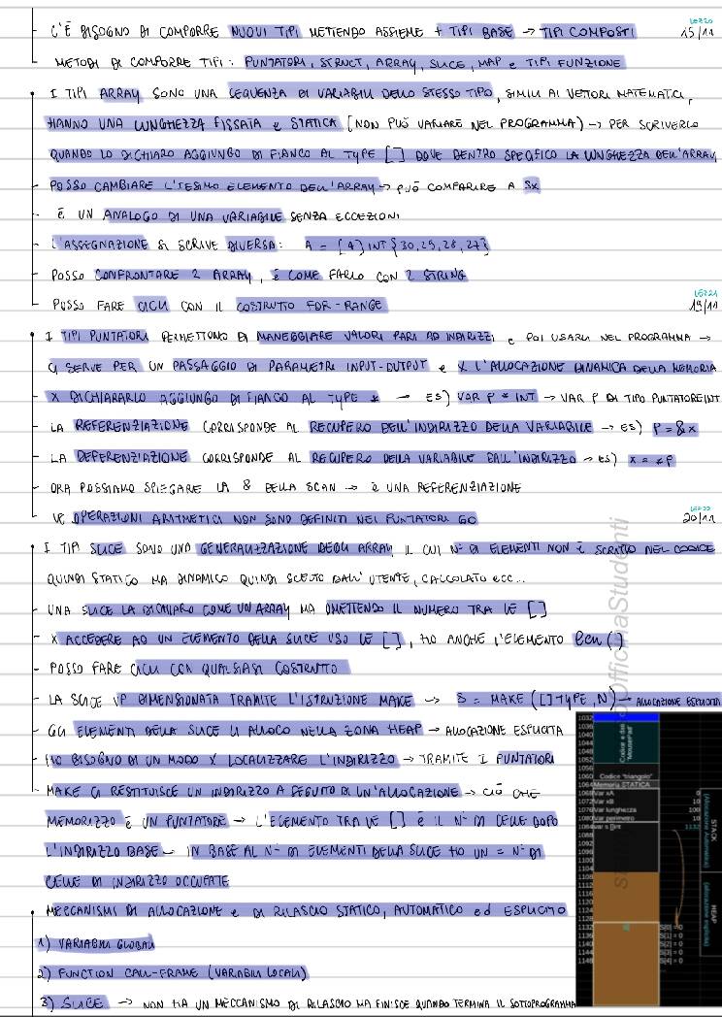
Task: Click the highlighted heading "TIPI PUNTATORI"
Action: (x=107, y=336)
